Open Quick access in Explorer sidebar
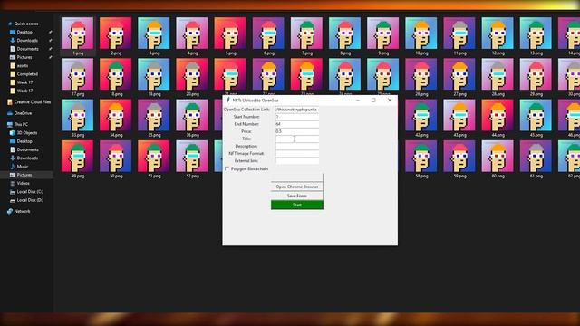 [26, 24]
